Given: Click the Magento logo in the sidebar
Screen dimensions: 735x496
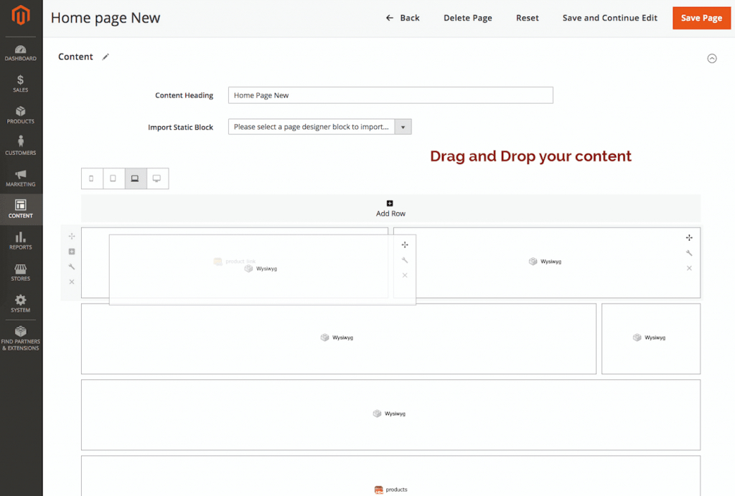Looking at the screenshot, I should [21, 15].
